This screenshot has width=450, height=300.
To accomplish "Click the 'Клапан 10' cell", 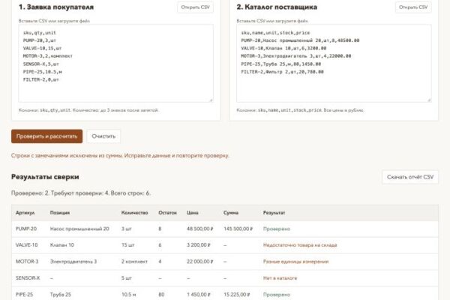I will coord(62,245).
